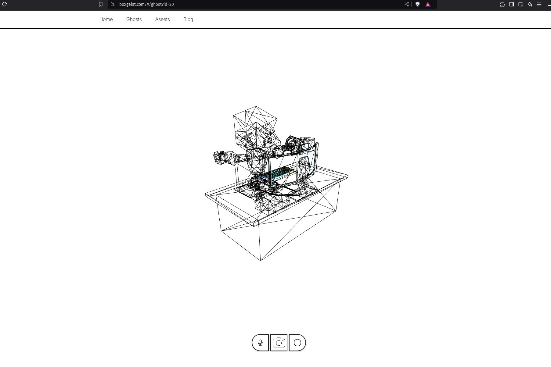Open the Brave Rewards triangle icon
This screenshot has height=367, width=551.
428,4
